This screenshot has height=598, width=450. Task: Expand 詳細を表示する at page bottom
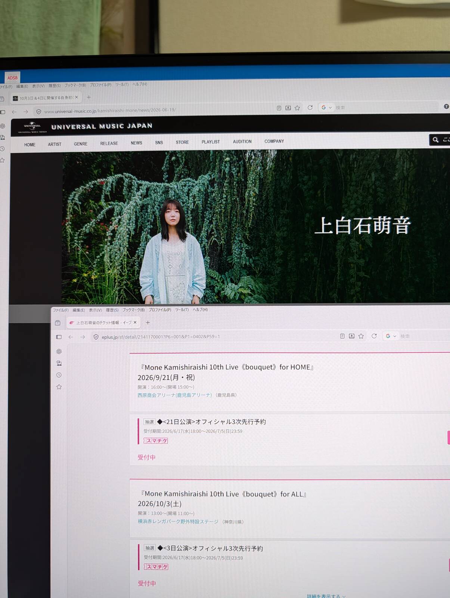pos(326,596)
